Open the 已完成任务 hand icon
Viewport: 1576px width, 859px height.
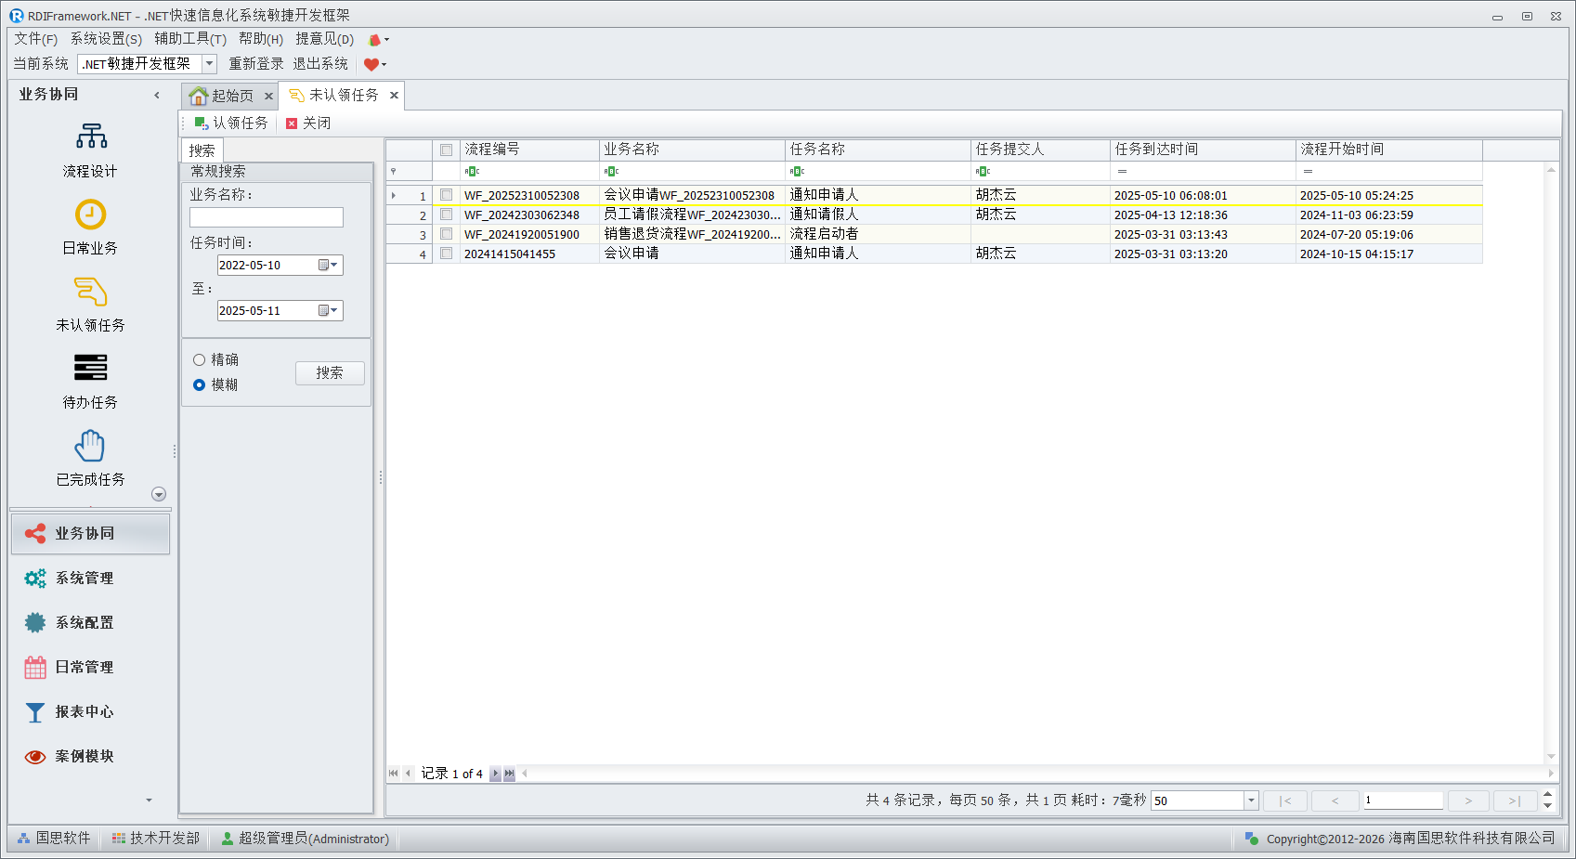tap(90, 447)
